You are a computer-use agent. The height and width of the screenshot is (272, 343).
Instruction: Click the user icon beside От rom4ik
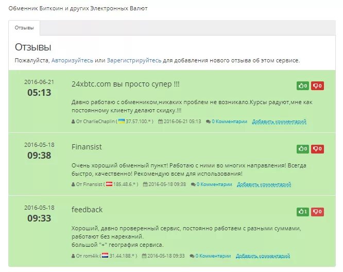click(x=73, y=256)
